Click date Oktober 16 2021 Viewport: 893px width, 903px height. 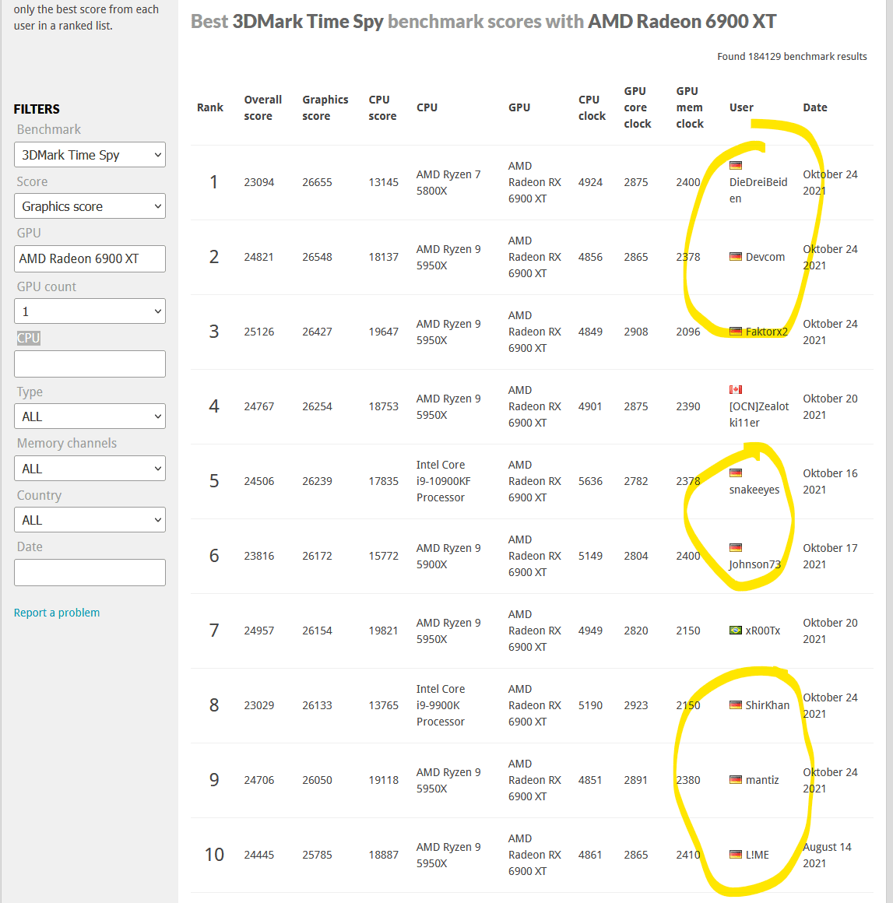830,481
